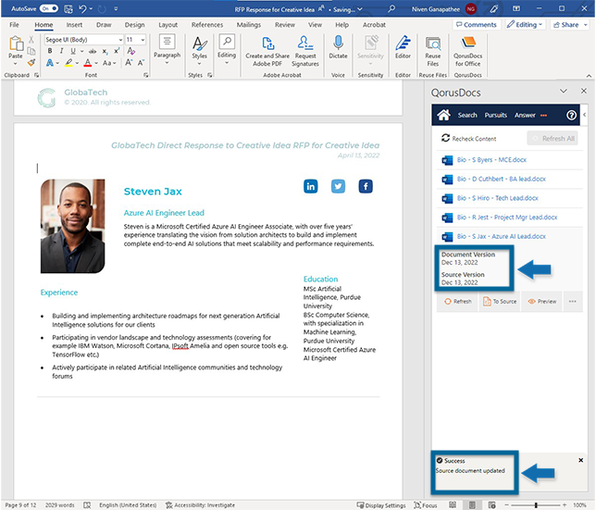Increase font size with Grow Font
Image resolution: width=596 pixels, height=510 pixels.
[129, 63]
